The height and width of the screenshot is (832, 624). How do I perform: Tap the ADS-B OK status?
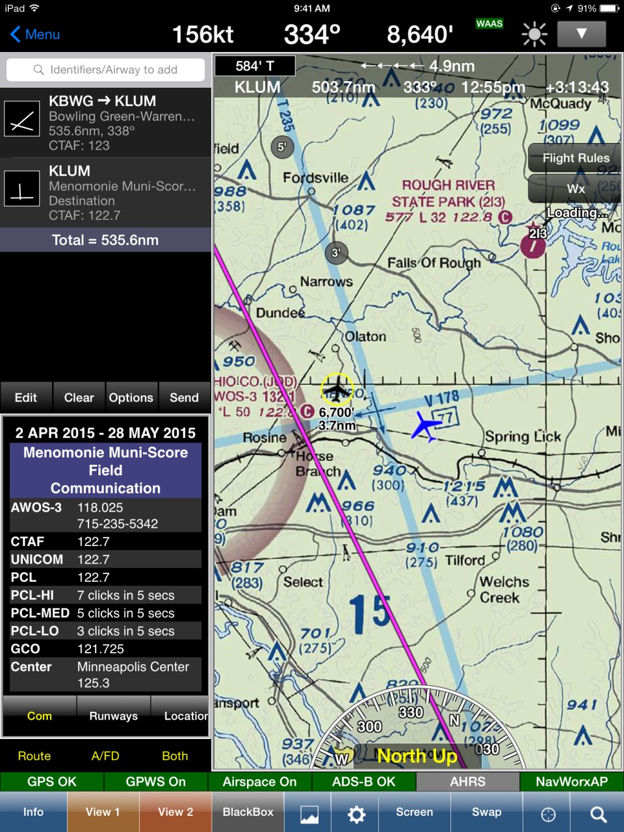[364, 781]
